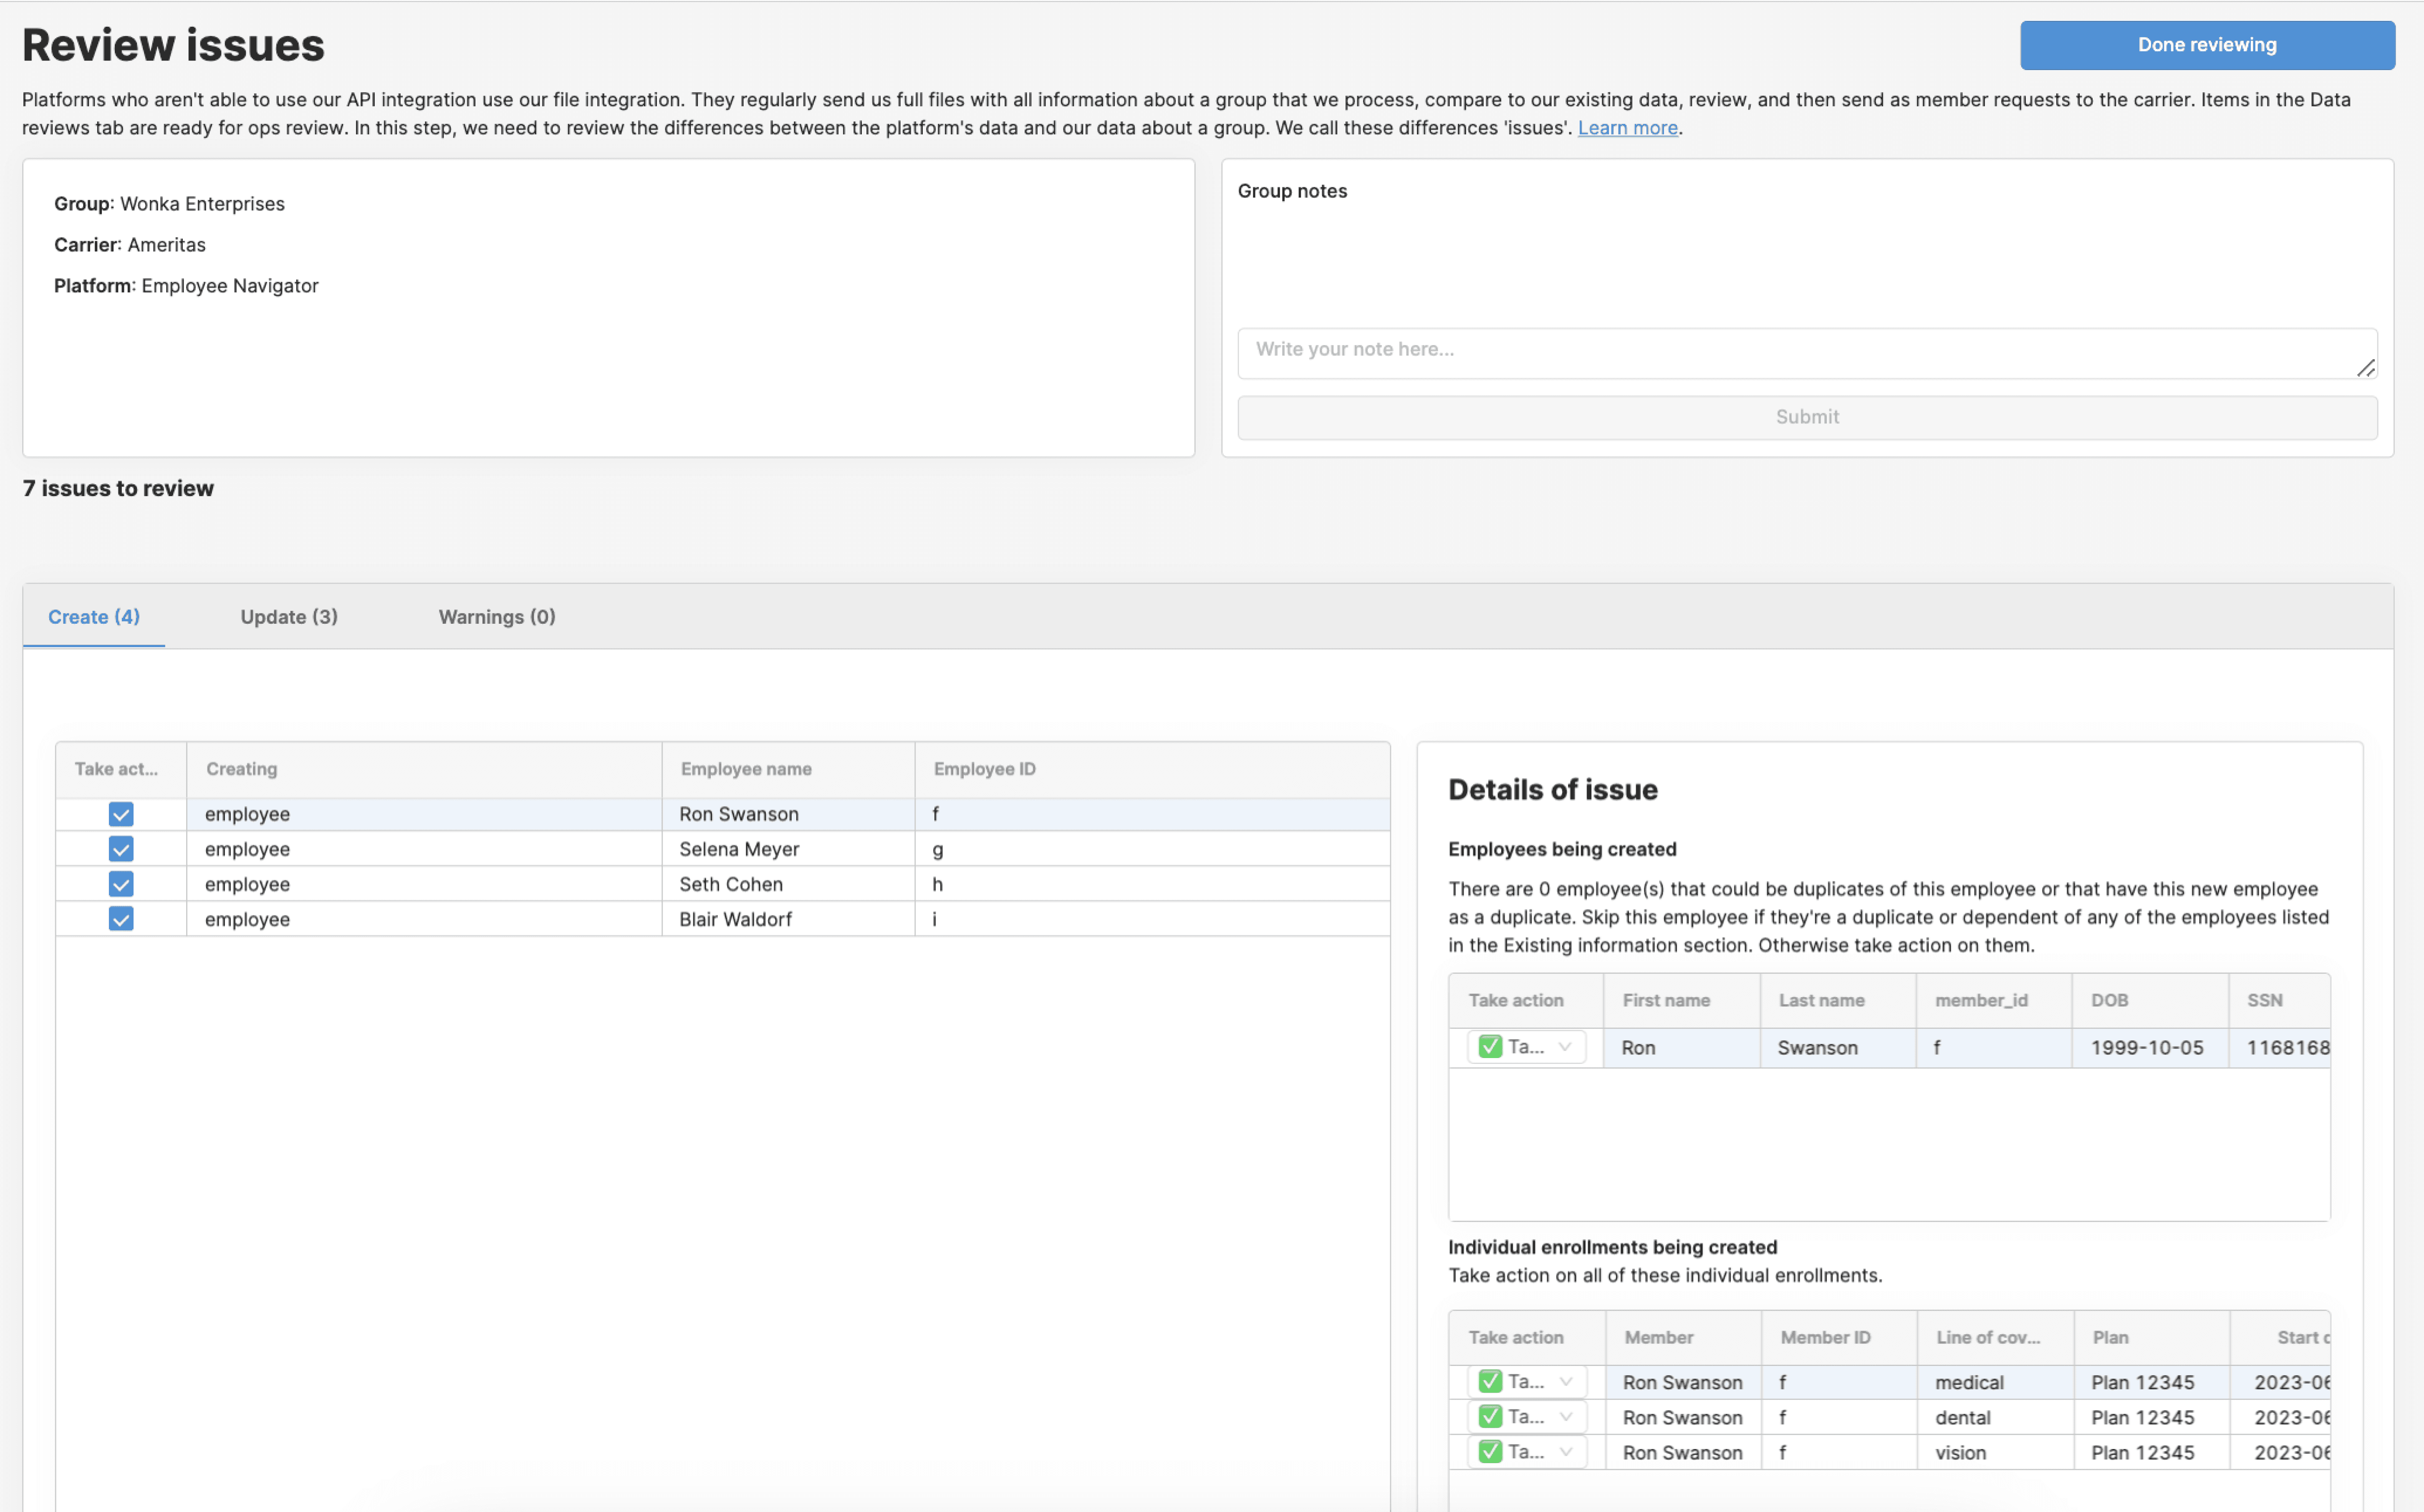Click the Ameritas carrier text
Image resolution: width=2424 pixels, height=1512 pixels.
click(166, 245)
